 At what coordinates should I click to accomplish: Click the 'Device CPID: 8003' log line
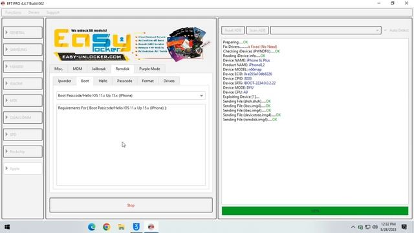[x=237, y=78]
